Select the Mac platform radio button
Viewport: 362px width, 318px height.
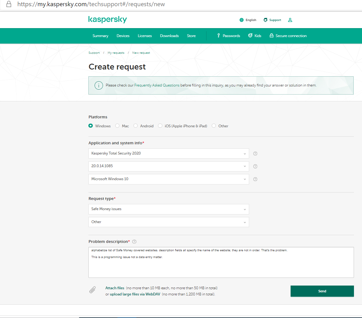[x=117, y=126]
